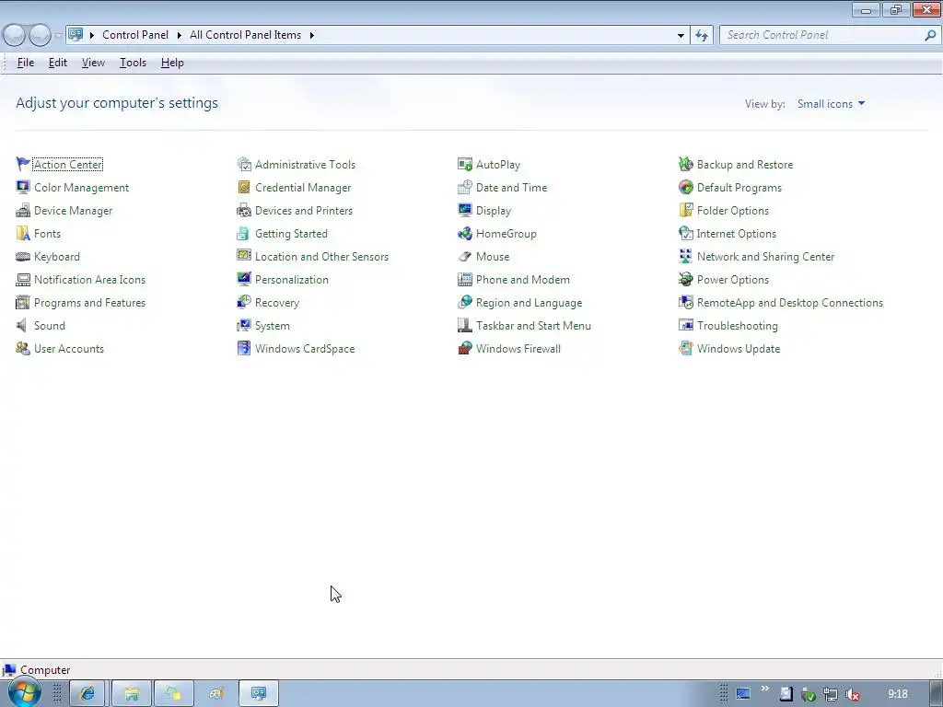
Task: Open the Recovery icon
Action: 243,302
